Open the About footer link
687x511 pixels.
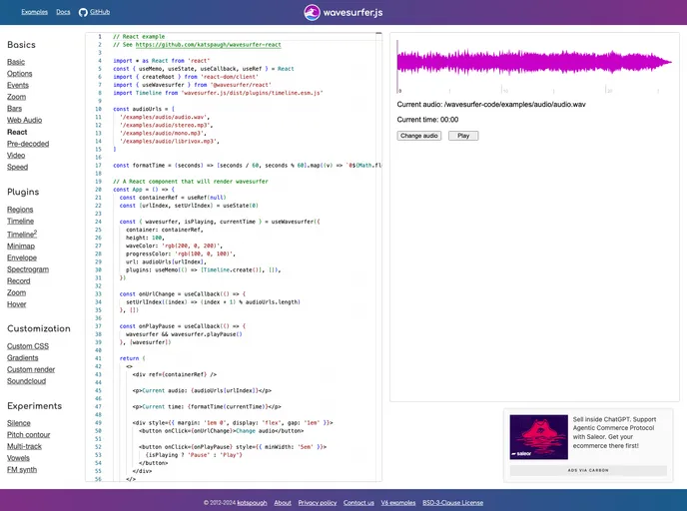click(283, 503)
